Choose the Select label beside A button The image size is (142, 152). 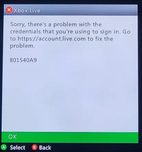pyautogui.click(x=17, y=148)
